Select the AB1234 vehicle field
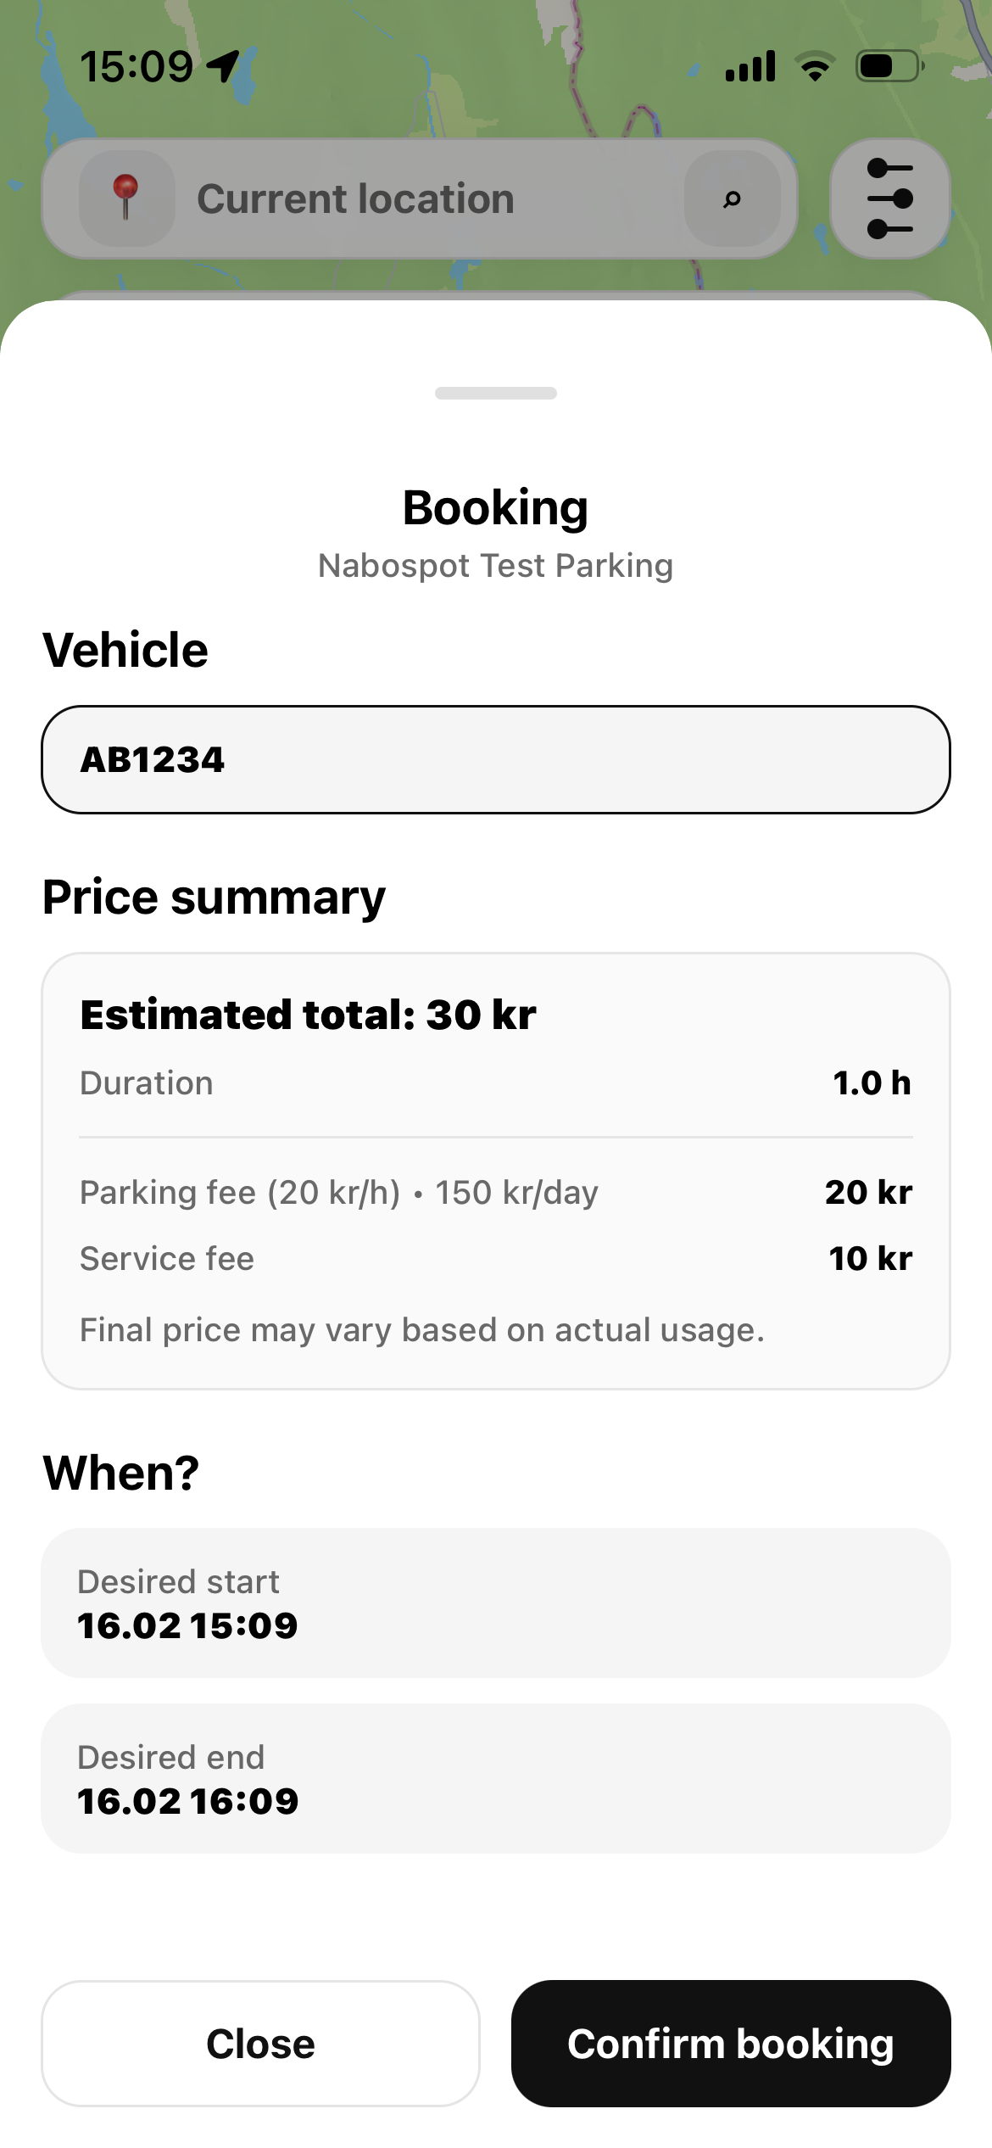 pos(496,759)
